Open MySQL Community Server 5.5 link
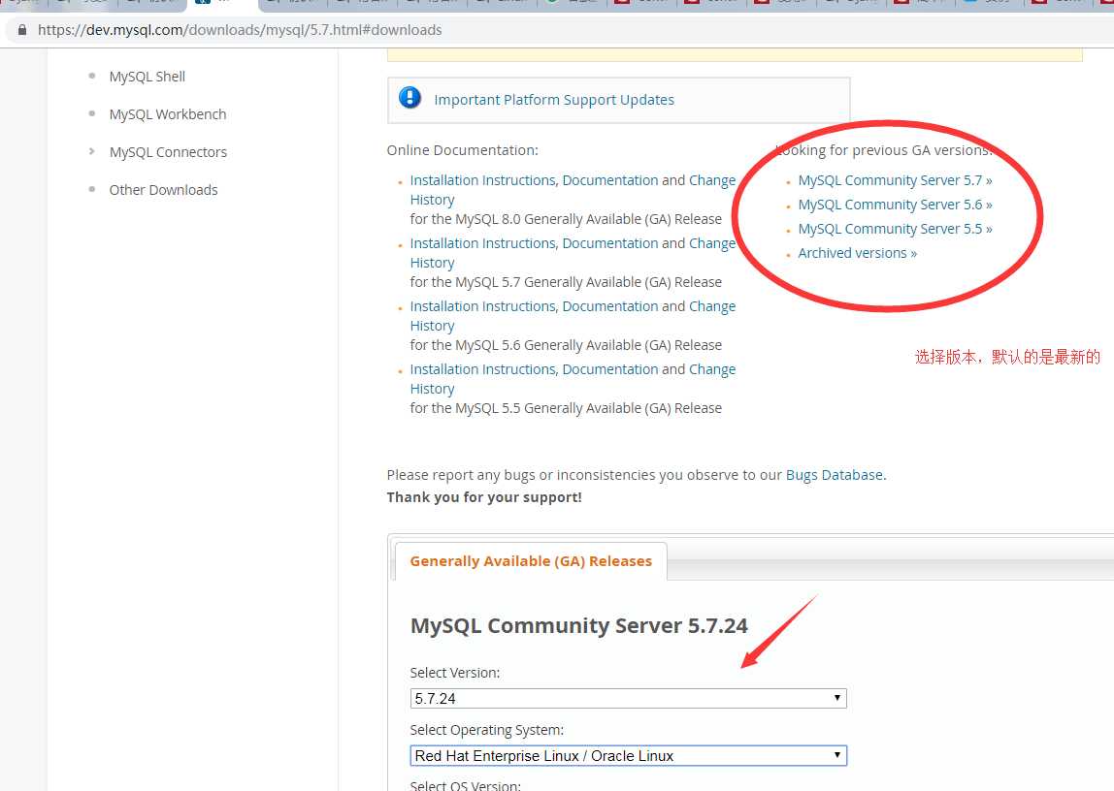The height and width of the screenshot is (791, 1114). [x=895, y=229]
